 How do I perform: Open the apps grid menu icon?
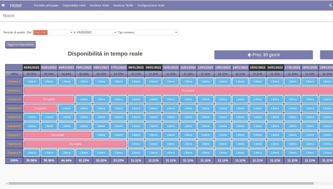pos(4,5)
